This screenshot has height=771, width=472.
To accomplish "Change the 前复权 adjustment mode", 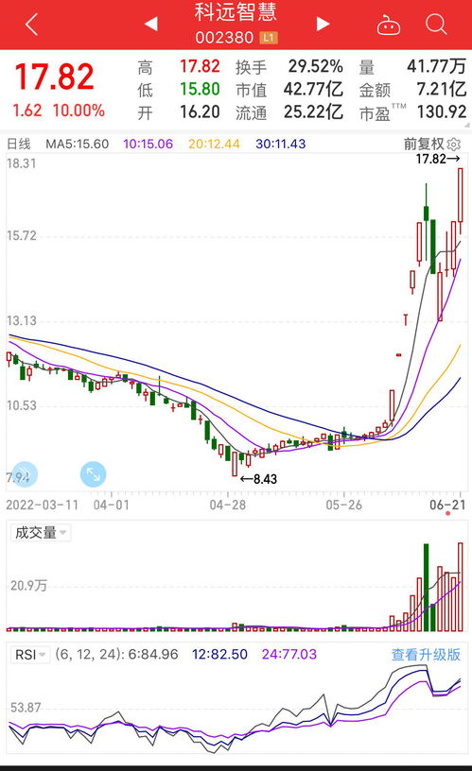I will [424, 144].
